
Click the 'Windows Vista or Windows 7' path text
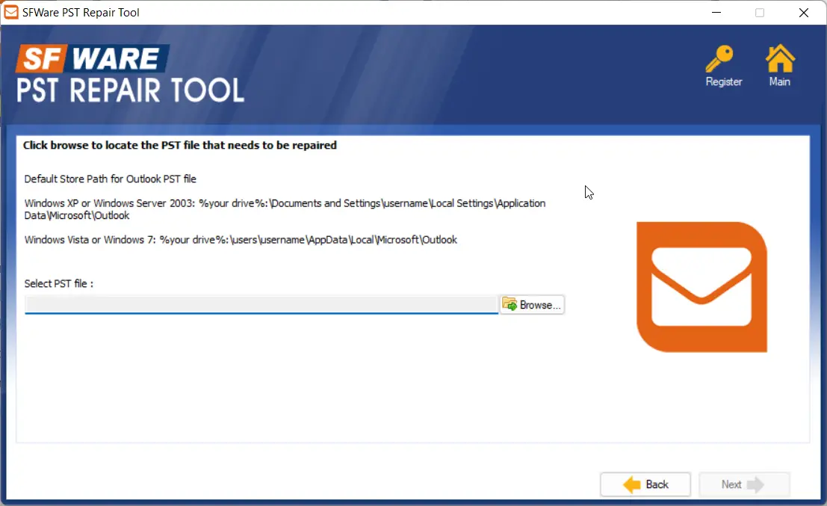(x=241, y=239)
